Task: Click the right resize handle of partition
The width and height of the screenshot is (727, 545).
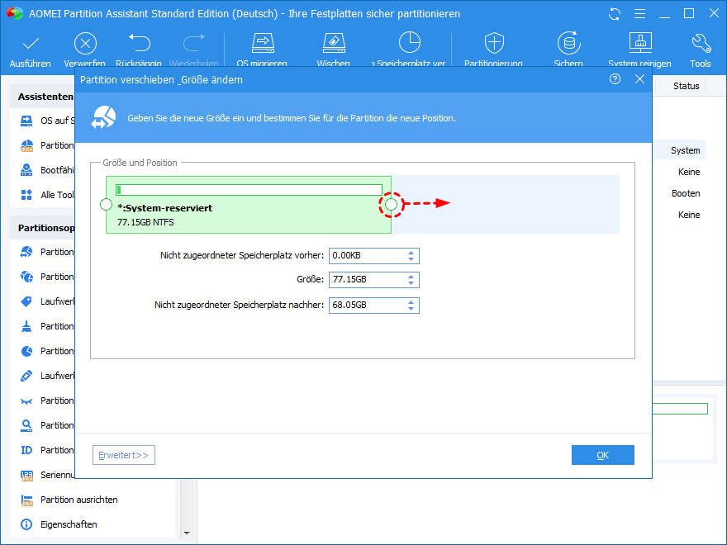Action: [x=392, y=205]
